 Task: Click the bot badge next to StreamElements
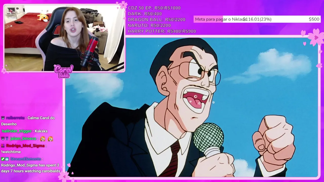(x=7, y=159)
